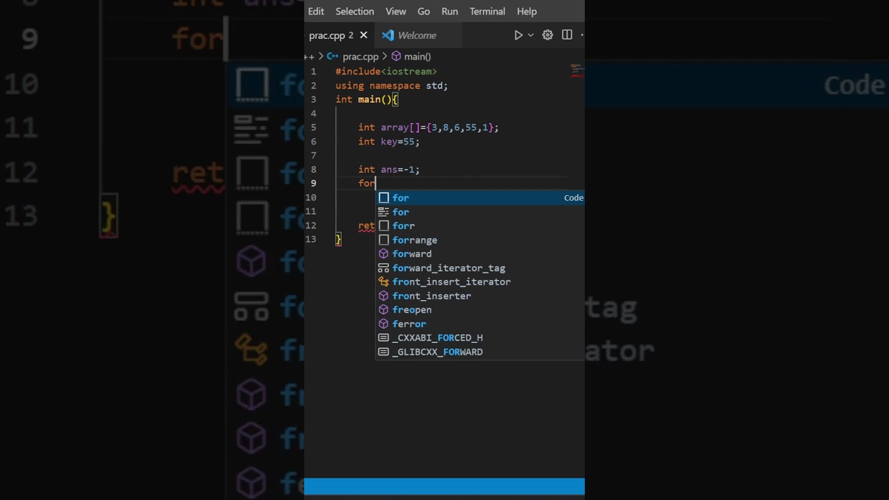The width and height of the screenshot is (889, 500).
Task: Click the cube icon beside 'front_inserter'
Action: click(x=383, y=296)
